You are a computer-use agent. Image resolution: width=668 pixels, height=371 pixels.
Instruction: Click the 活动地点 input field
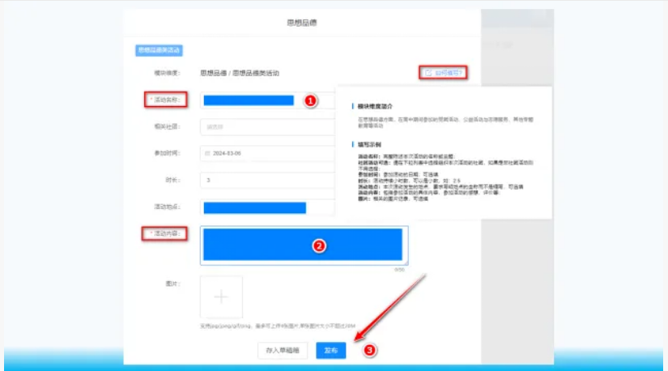(255, 207)
